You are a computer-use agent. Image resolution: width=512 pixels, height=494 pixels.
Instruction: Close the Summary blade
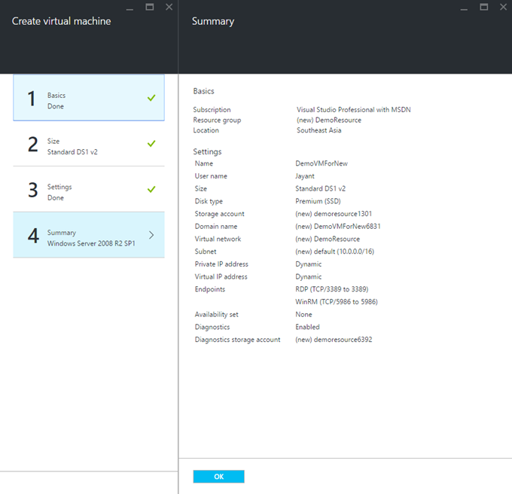(501, 7)
